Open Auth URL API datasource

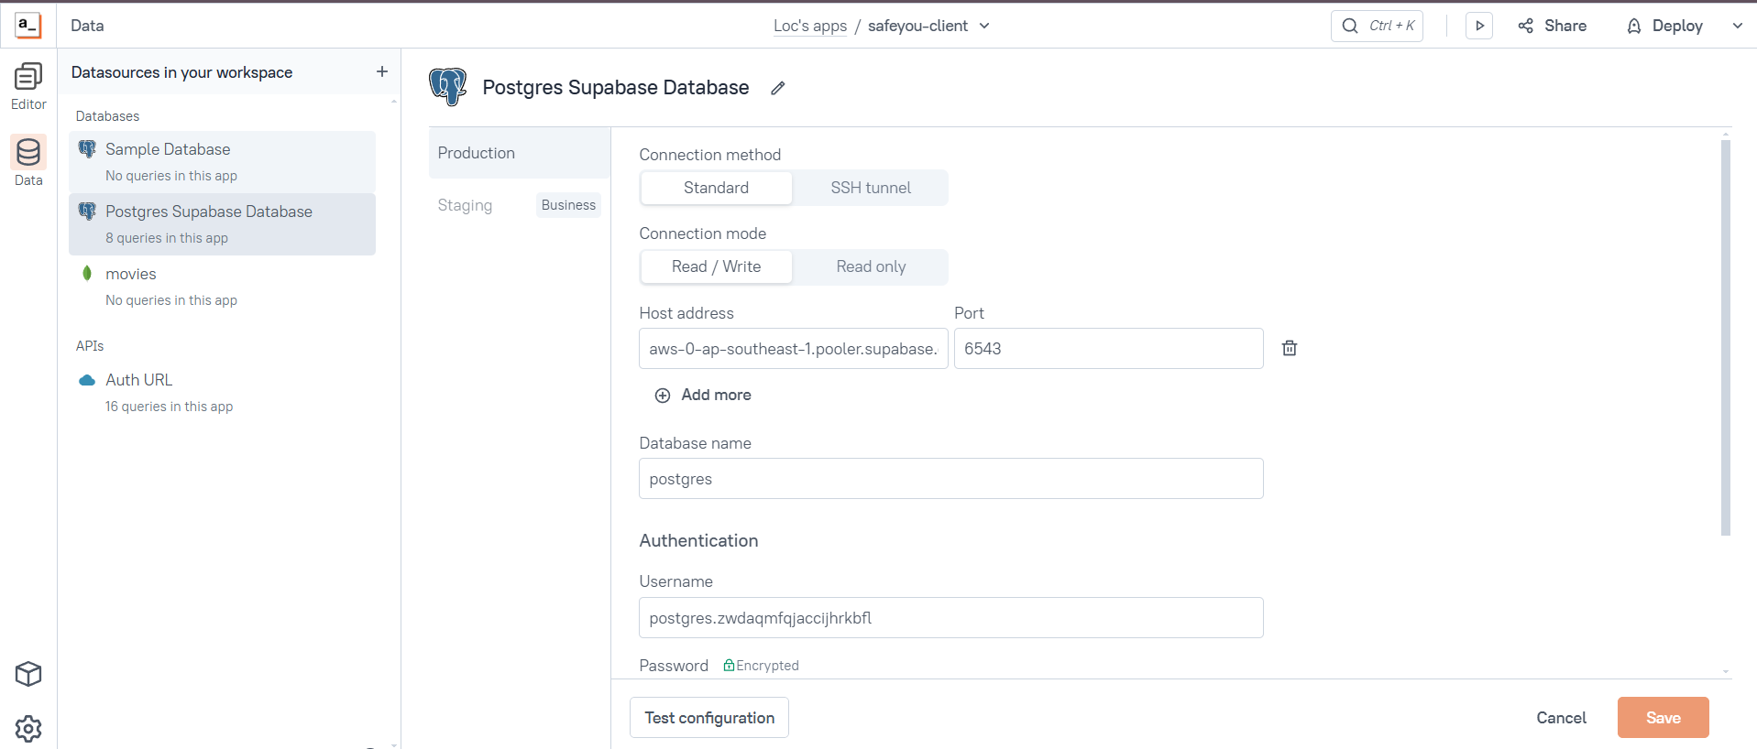[222, 392]
